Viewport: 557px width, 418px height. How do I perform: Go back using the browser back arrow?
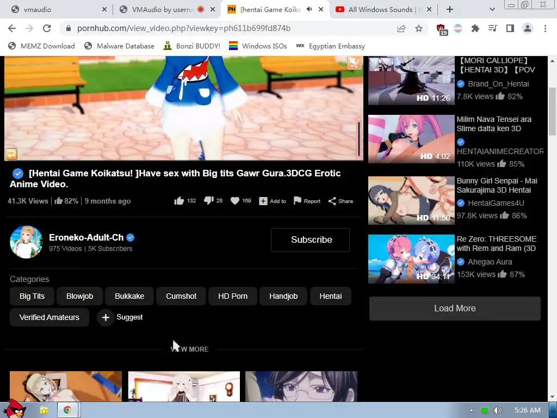(x=12, y=28)
